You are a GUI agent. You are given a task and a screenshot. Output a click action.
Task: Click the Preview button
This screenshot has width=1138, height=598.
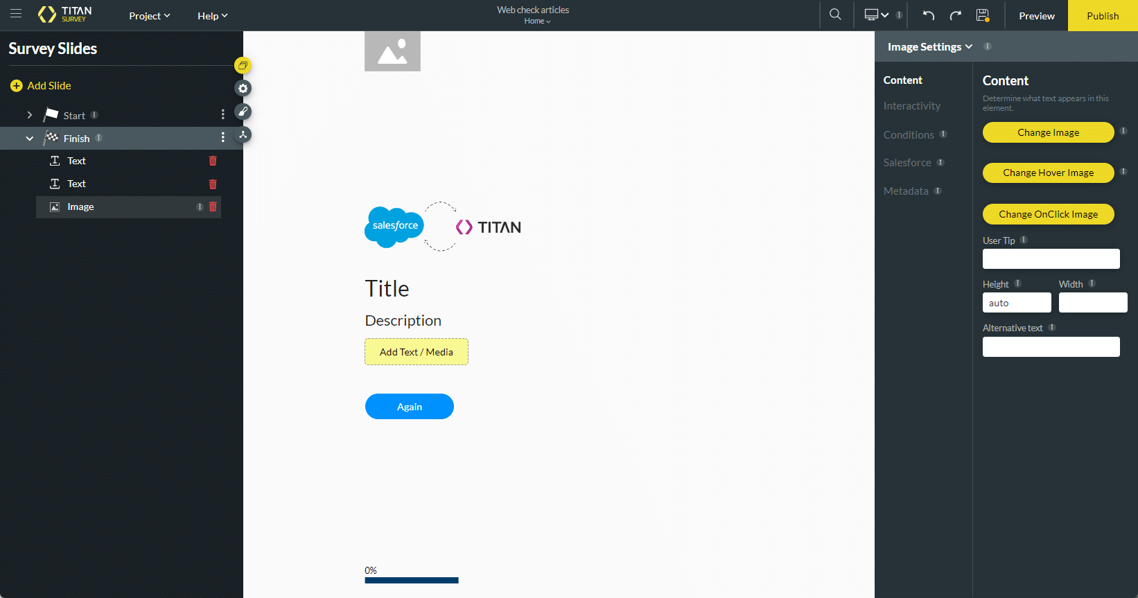coord(1037,16)
